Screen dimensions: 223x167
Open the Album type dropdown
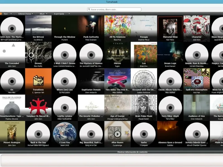click(x=43, y=14)
